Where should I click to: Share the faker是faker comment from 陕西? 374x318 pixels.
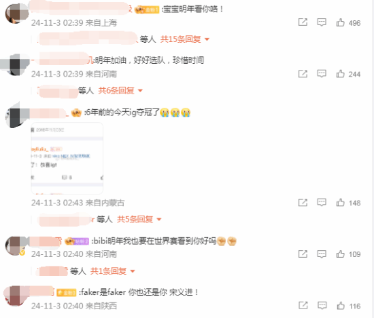(303, 305)
